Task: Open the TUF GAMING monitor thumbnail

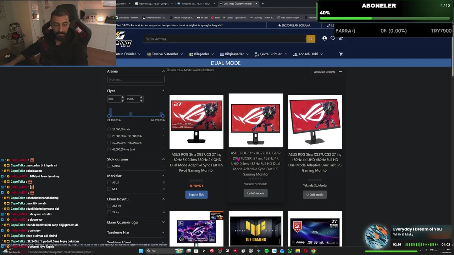Action: [256, 229]
